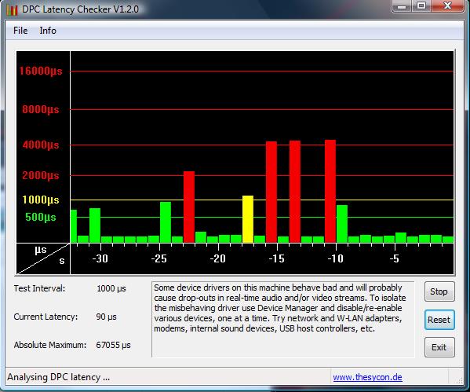Image resolution: width=470 pixels, height=392 pixels.
Task: Click the 16000µs axis label
Action: point(41,71)
